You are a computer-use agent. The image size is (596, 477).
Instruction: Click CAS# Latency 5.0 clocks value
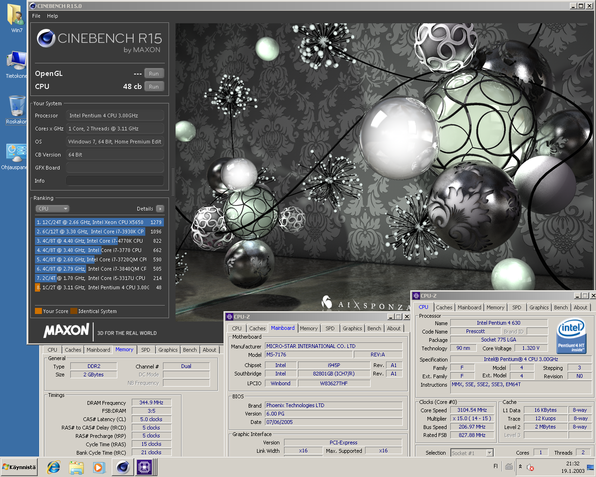click(x=151, y=419)
